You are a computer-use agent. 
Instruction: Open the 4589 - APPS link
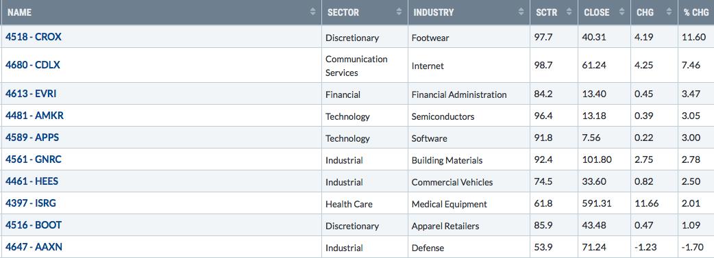coord(32,138)
